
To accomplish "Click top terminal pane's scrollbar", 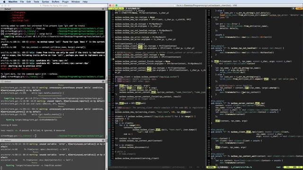I will tap(107, 44).
